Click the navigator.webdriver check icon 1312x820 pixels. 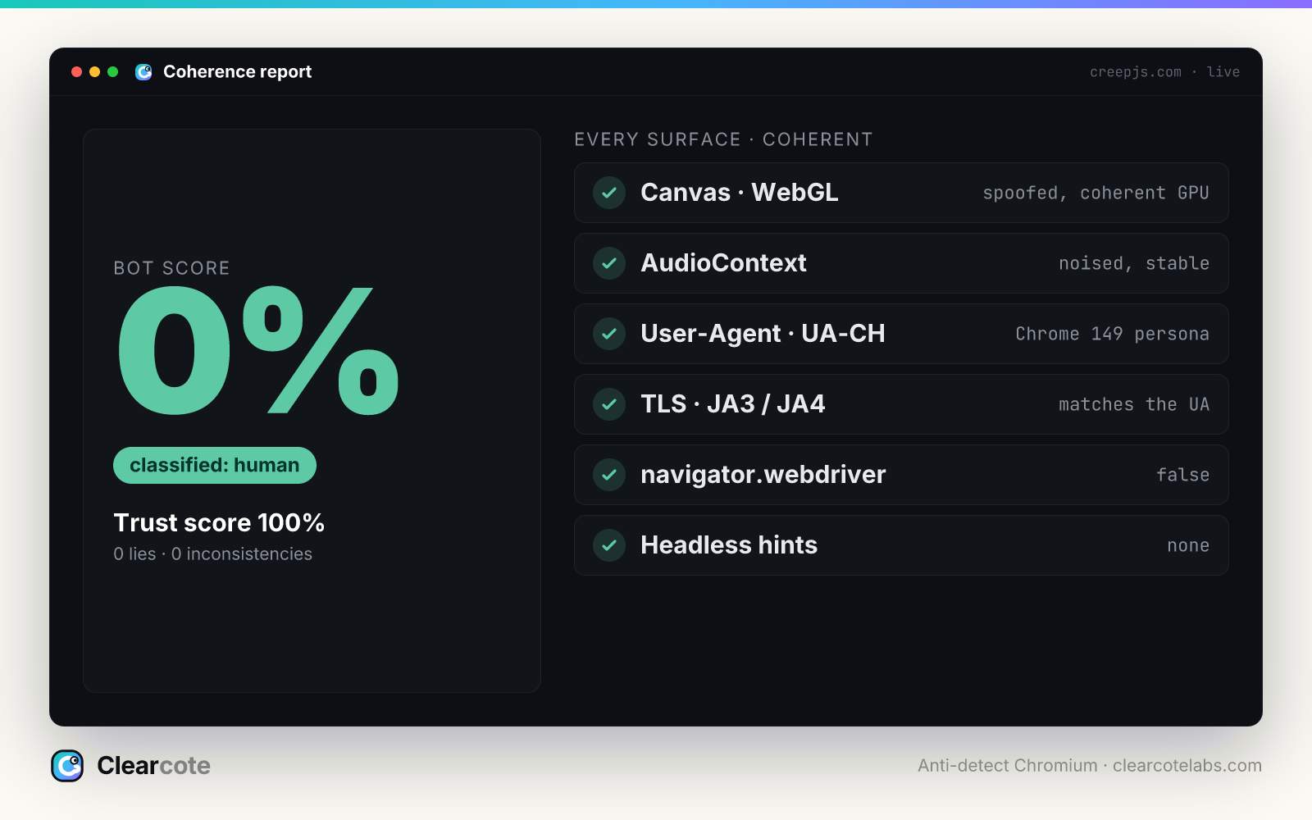609,475
